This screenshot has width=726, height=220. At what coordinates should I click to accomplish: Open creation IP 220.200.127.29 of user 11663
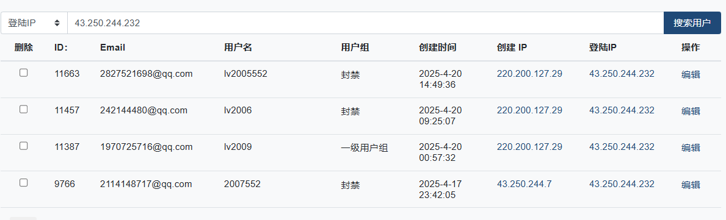pos(529,74)
